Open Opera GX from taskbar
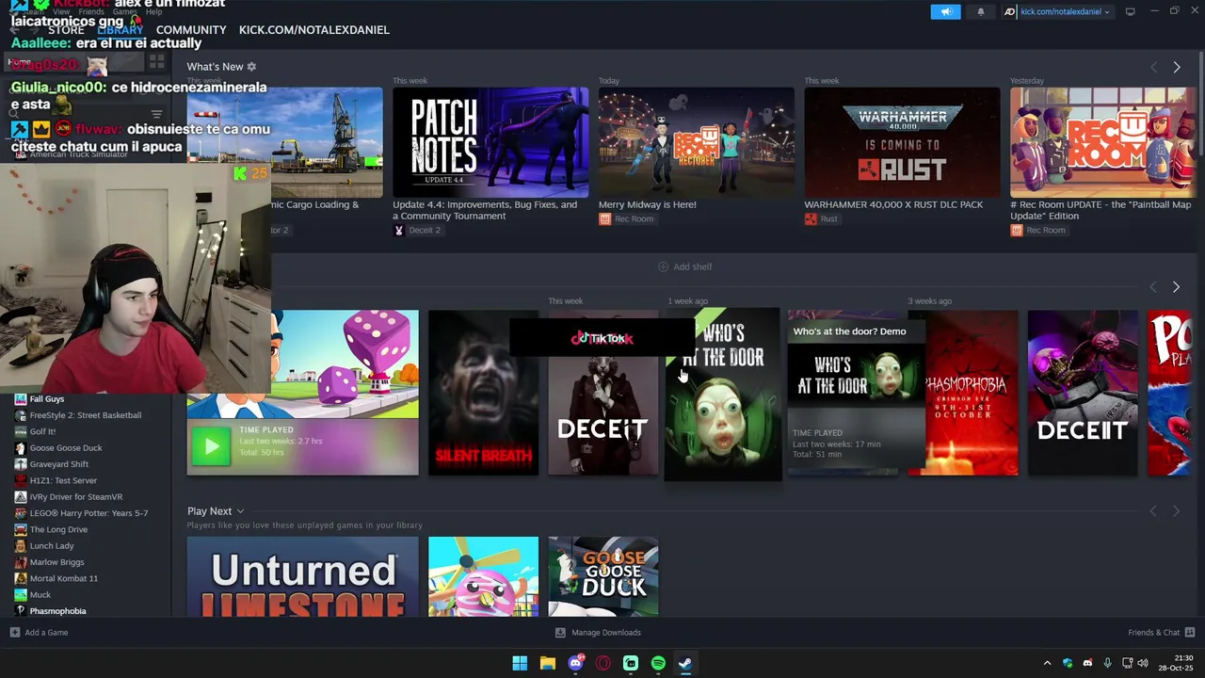The width and height of the screenshot is (1205, 678). [x=602, y=663]
